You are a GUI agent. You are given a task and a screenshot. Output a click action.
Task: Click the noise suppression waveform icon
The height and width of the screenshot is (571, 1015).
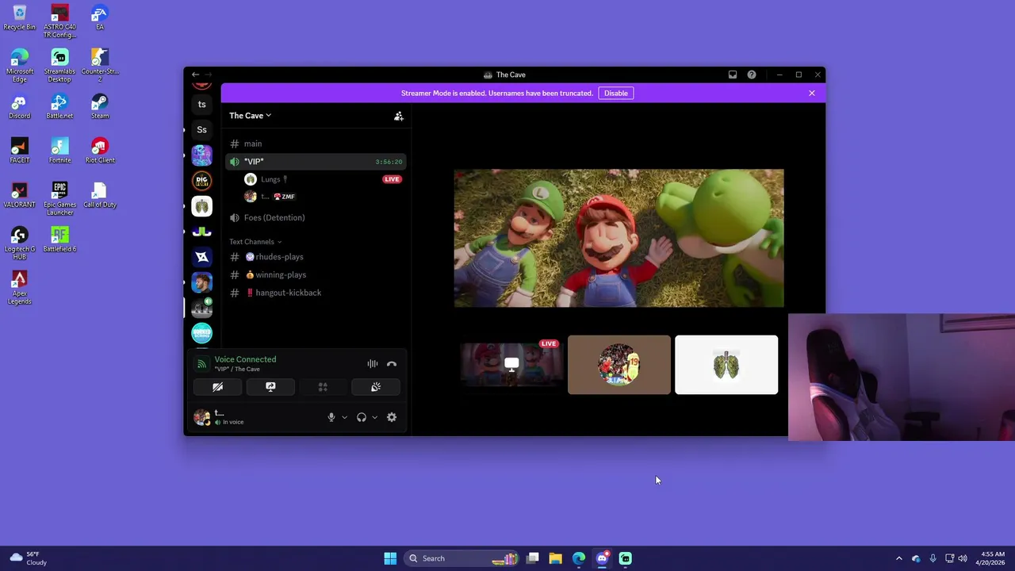coord(373,364)
